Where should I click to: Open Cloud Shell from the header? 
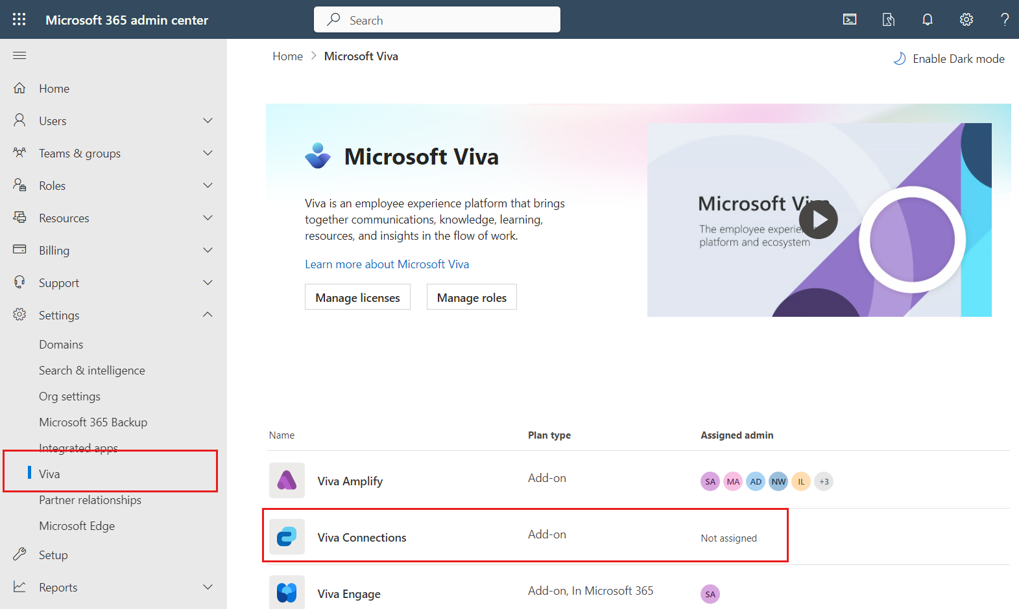(850, 19)
